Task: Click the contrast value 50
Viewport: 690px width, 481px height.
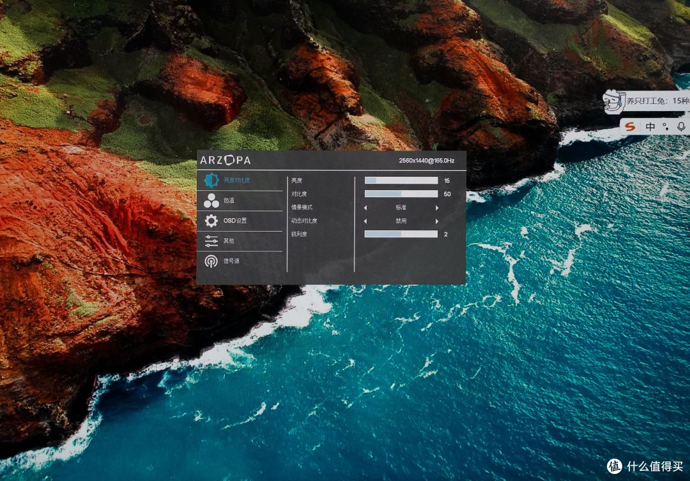Action: (x=447, y=194)
